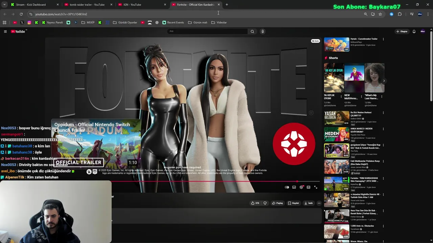433x243 pixels.
Task: Click the Paylaş share button
Action: pyautogui.click(x=277, y=203)
